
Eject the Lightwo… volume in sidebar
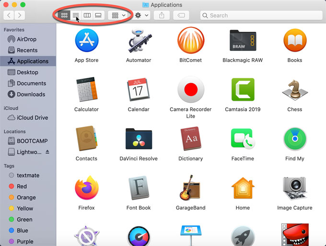47,152
